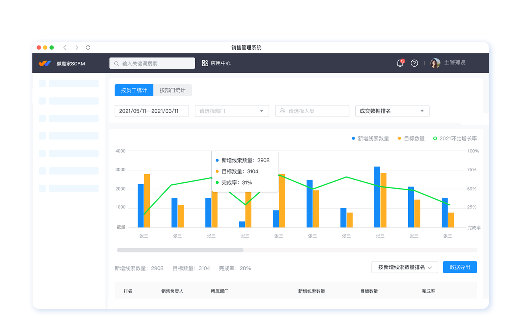530x334 pixels.
Task: Toggle 新增线索数量 legend series
Action: 370,139
